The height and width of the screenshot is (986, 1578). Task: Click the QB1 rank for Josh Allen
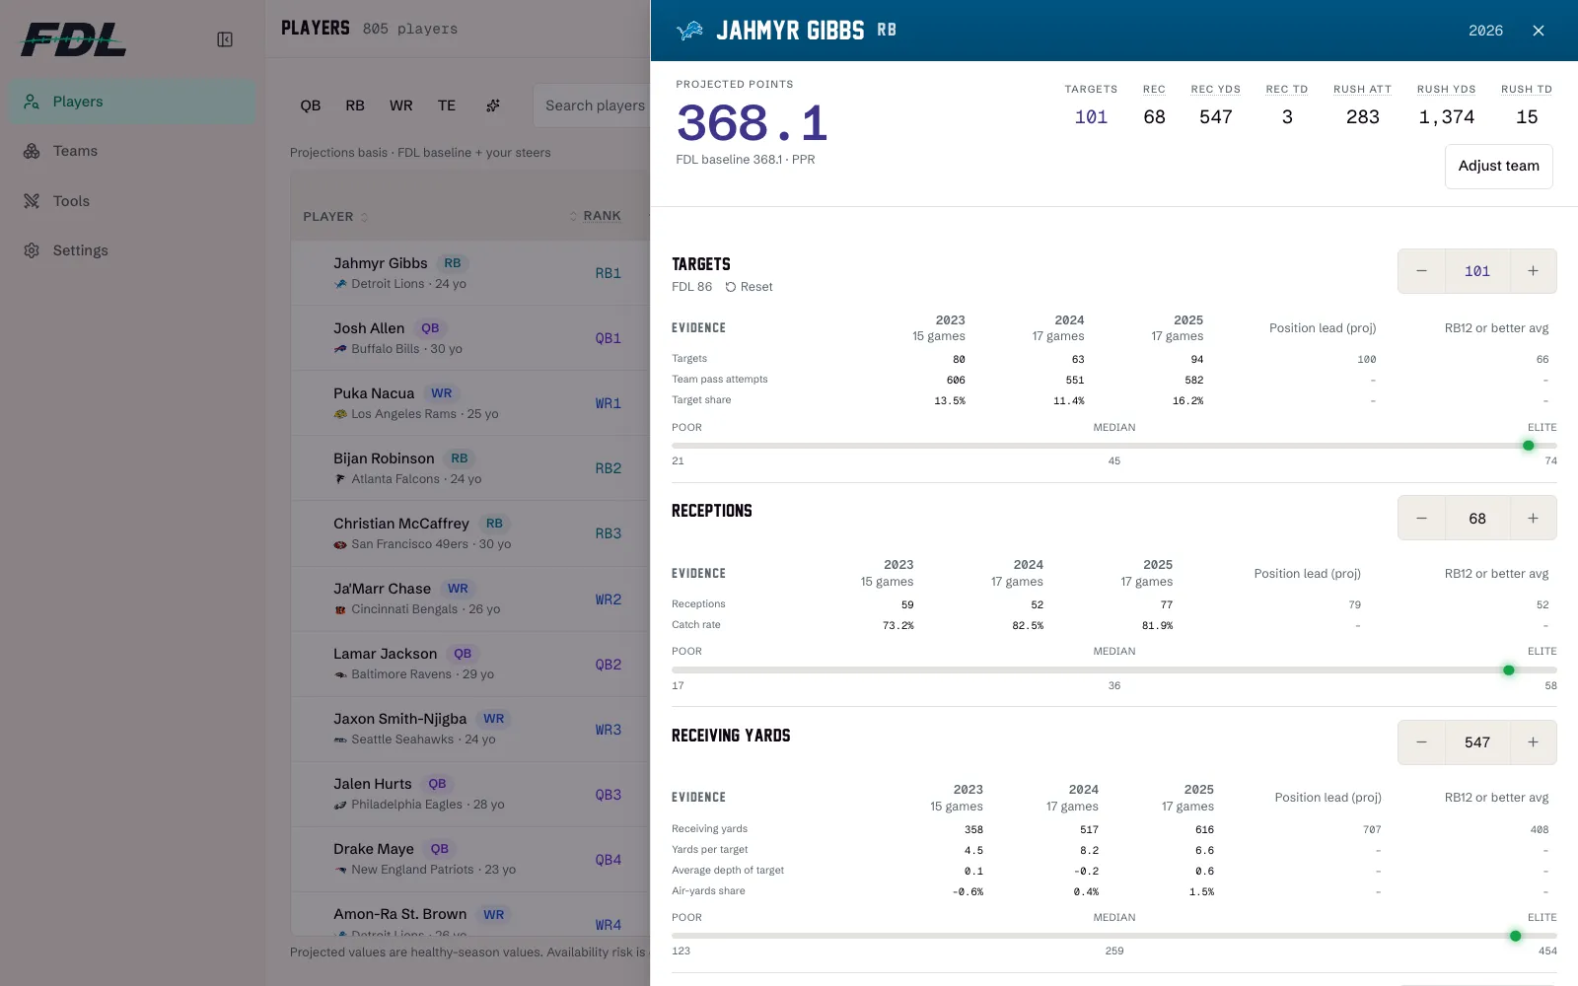click(x=609, y=338)
